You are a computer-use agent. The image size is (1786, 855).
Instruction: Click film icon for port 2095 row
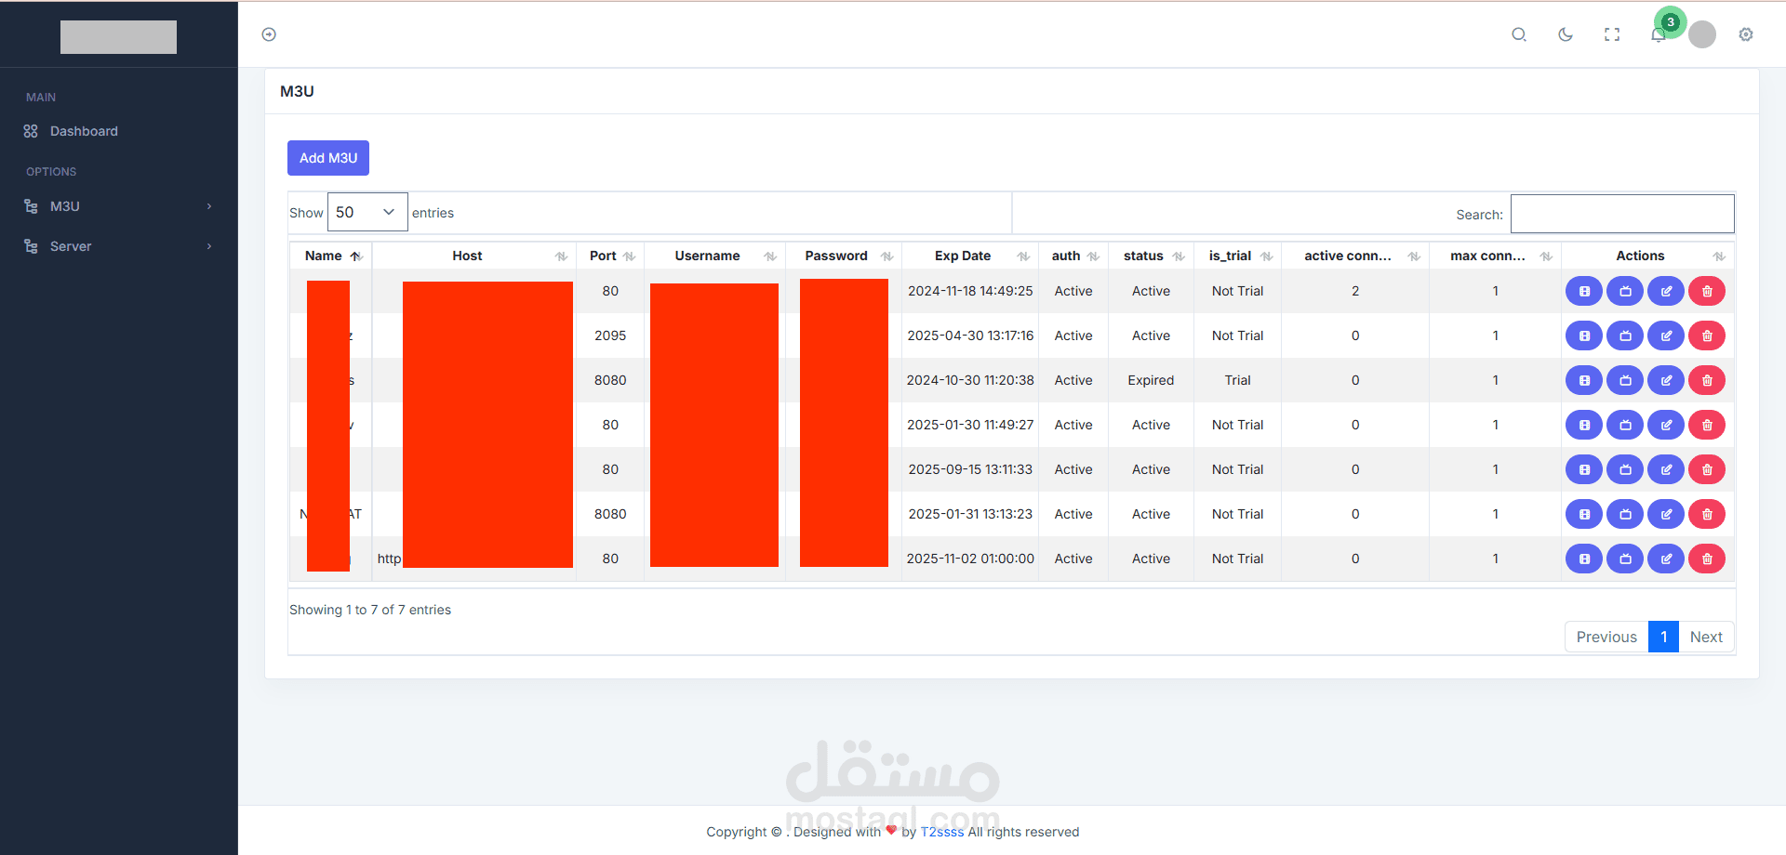(x=1584, y=335)
